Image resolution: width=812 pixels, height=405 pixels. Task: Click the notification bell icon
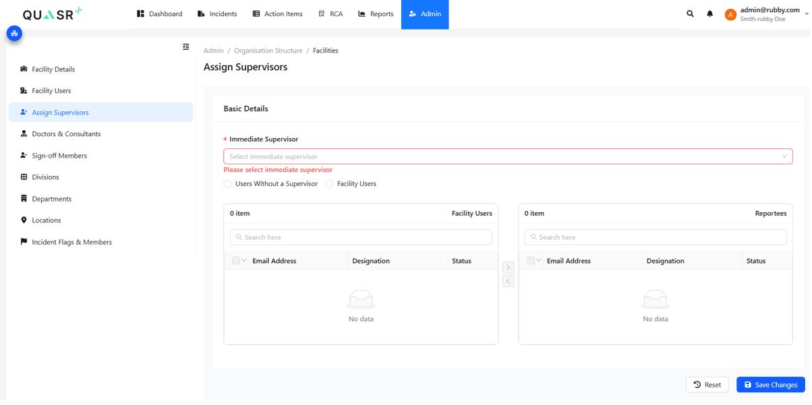click(709, 13)
